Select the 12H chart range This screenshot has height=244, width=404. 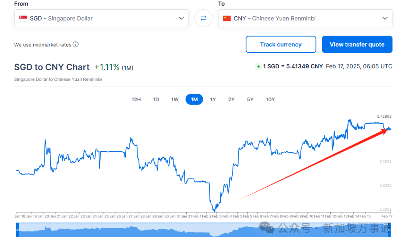click(136, 99)
